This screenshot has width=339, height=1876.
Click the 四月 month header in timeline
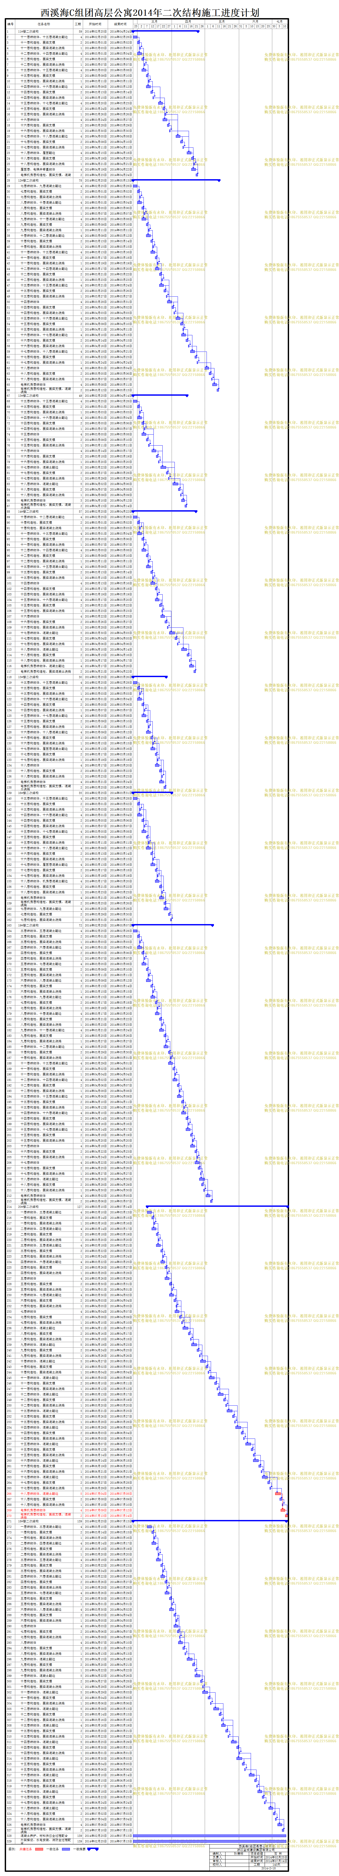click(x=188, y=22)
